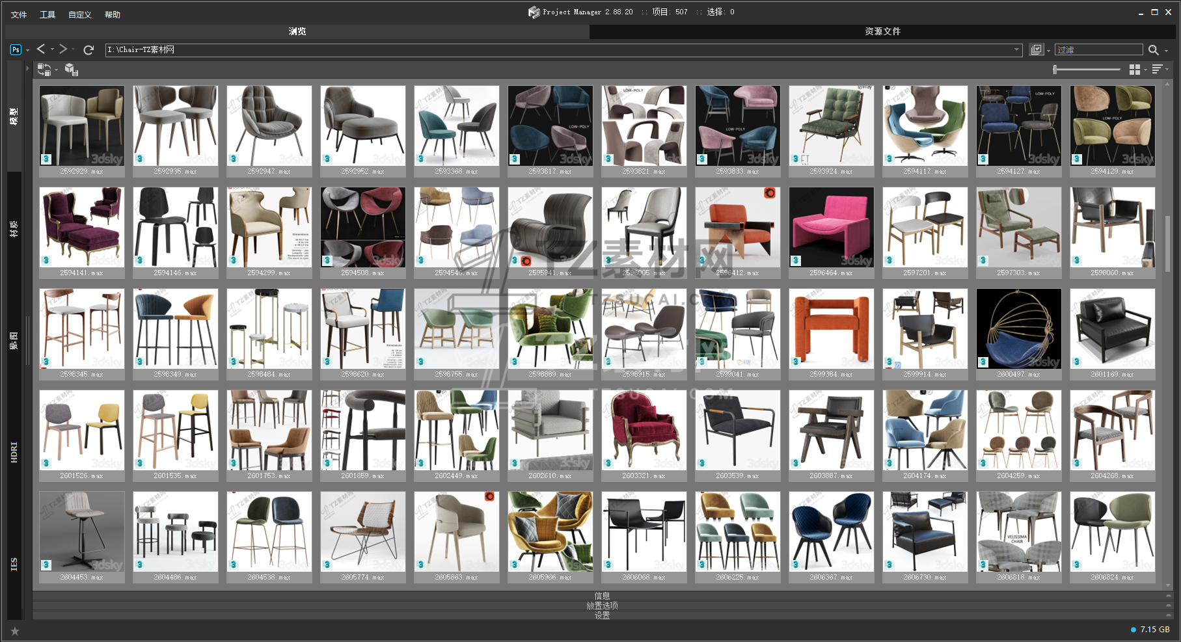Expand the 信息 panel bar
This screenshot has height=642, width=1181.
click(602, 595)
